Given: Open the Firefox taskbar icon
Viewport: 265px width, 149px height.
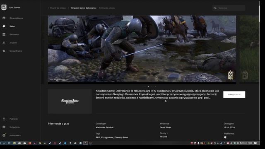Looking at the screenshot, I should pos(29,143).
